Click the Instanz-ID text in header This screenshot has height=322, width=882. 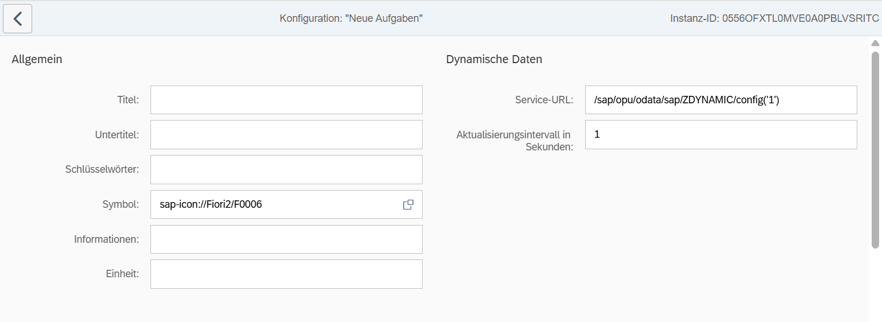pos(774,18)
